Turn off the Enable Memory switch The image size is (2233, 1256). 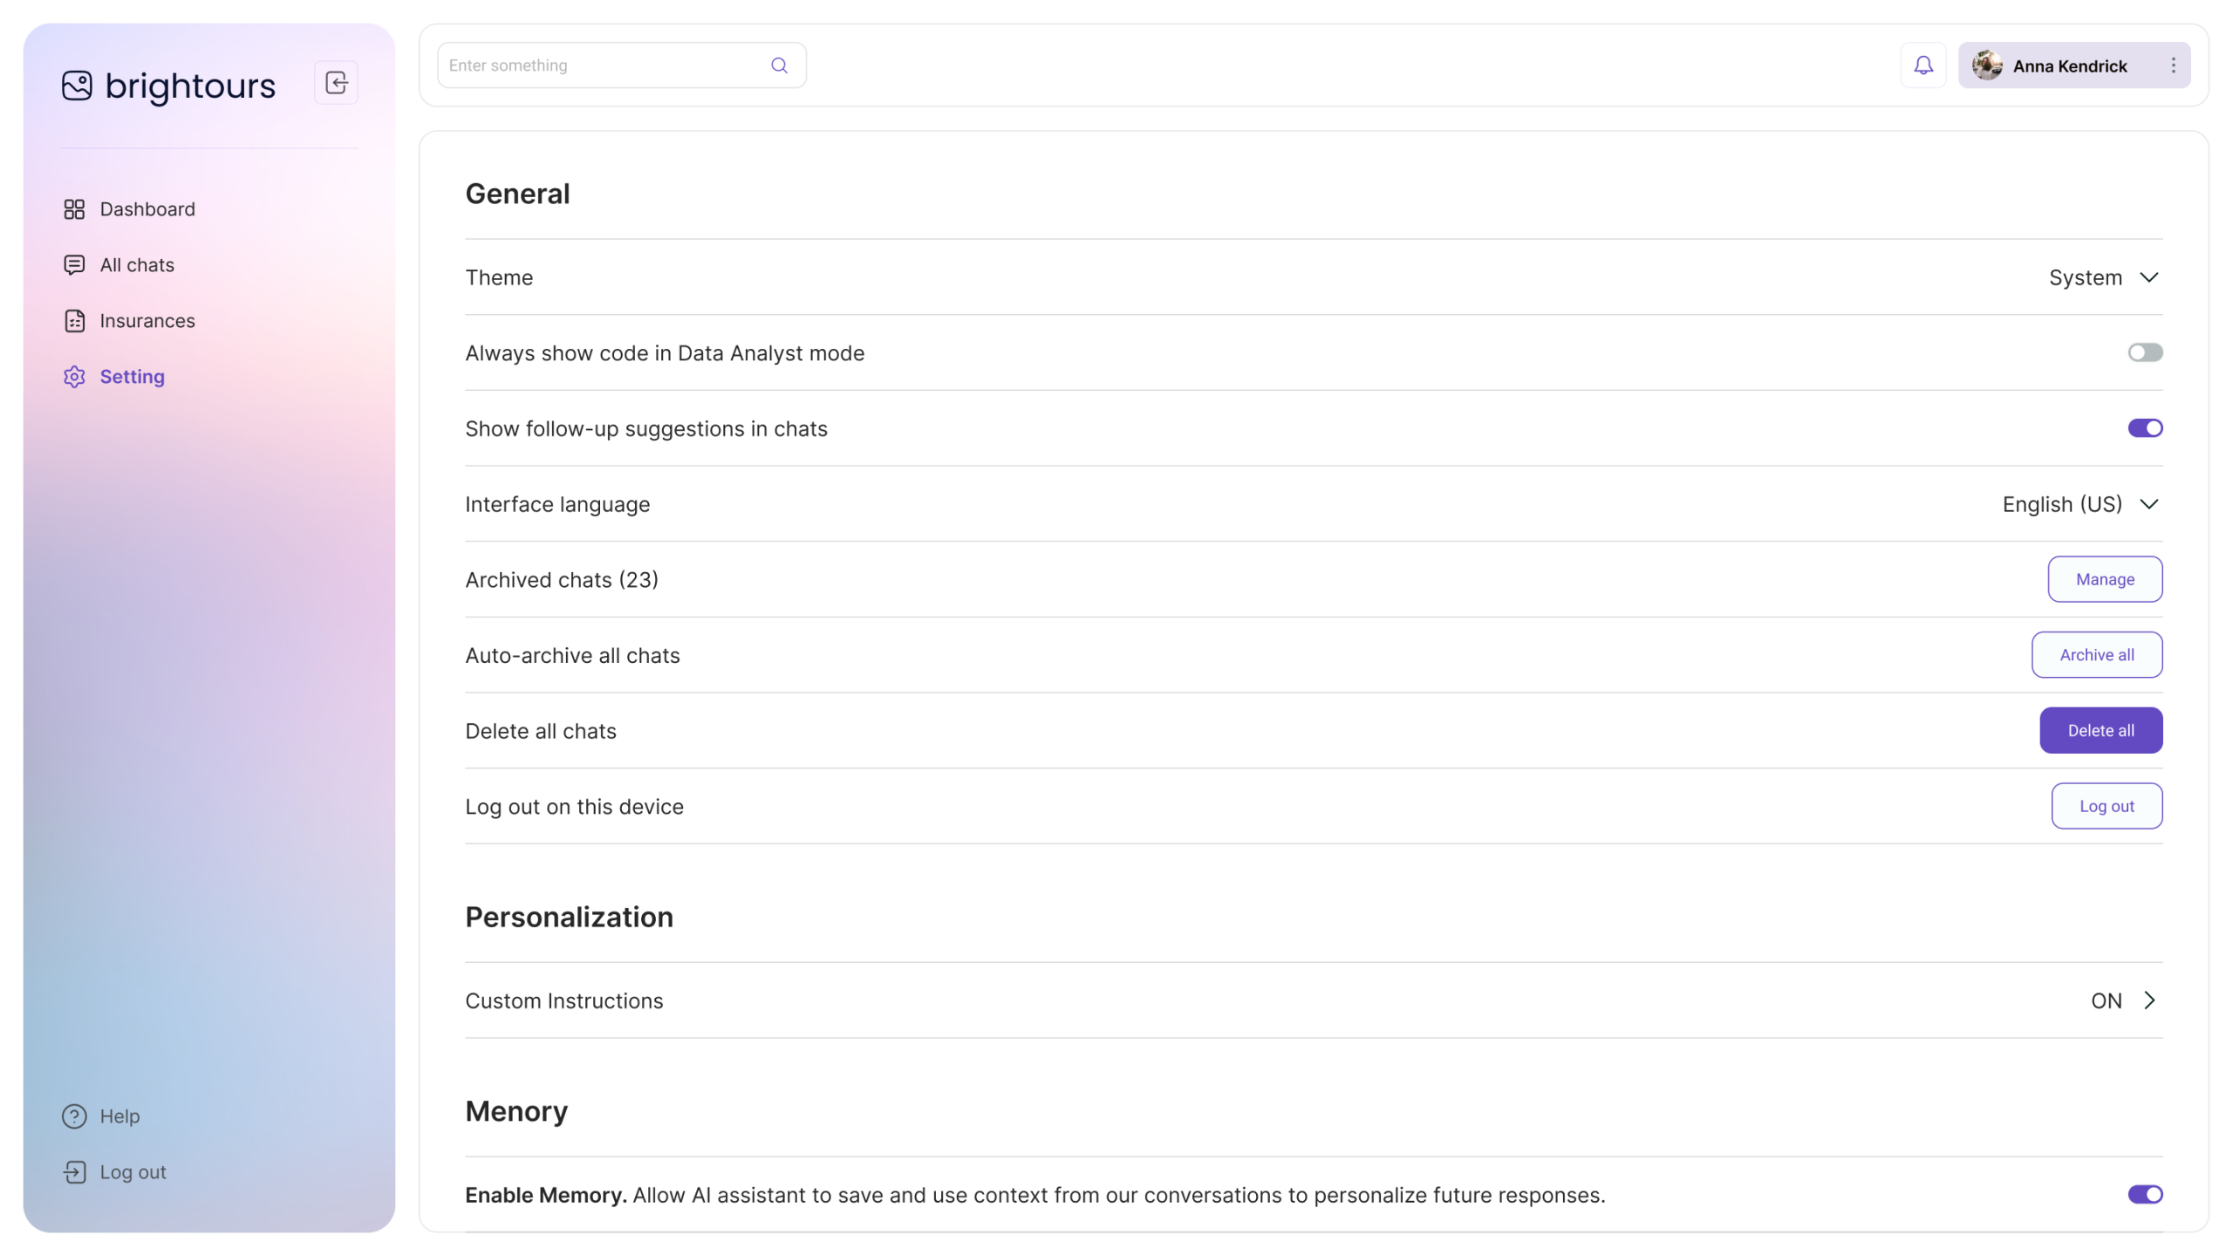[x=2144, y=1194]
